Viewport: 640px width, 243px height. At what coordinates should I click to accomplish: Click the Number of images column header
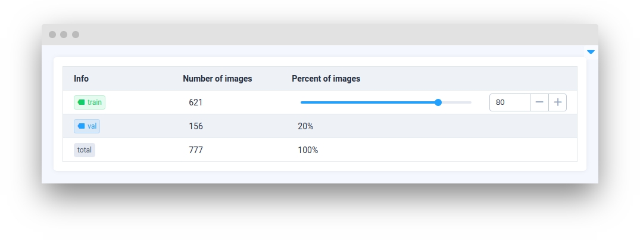point(217,79)
